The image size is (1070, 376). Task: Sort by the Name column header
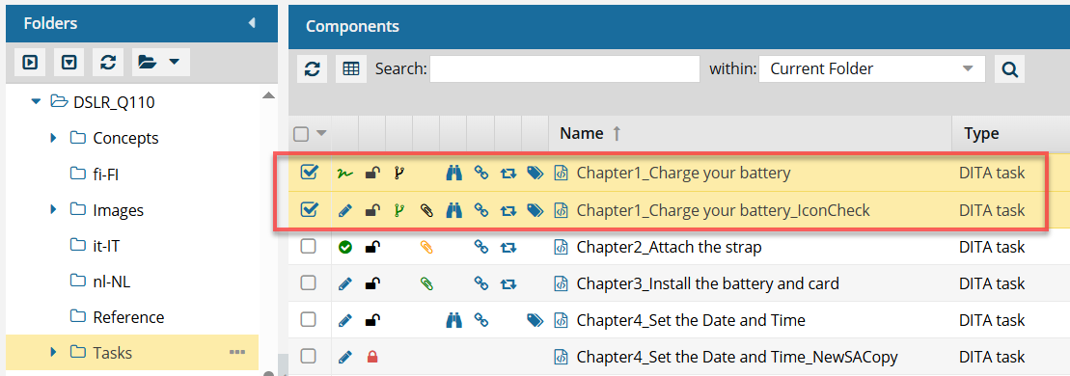coord(582,134)
